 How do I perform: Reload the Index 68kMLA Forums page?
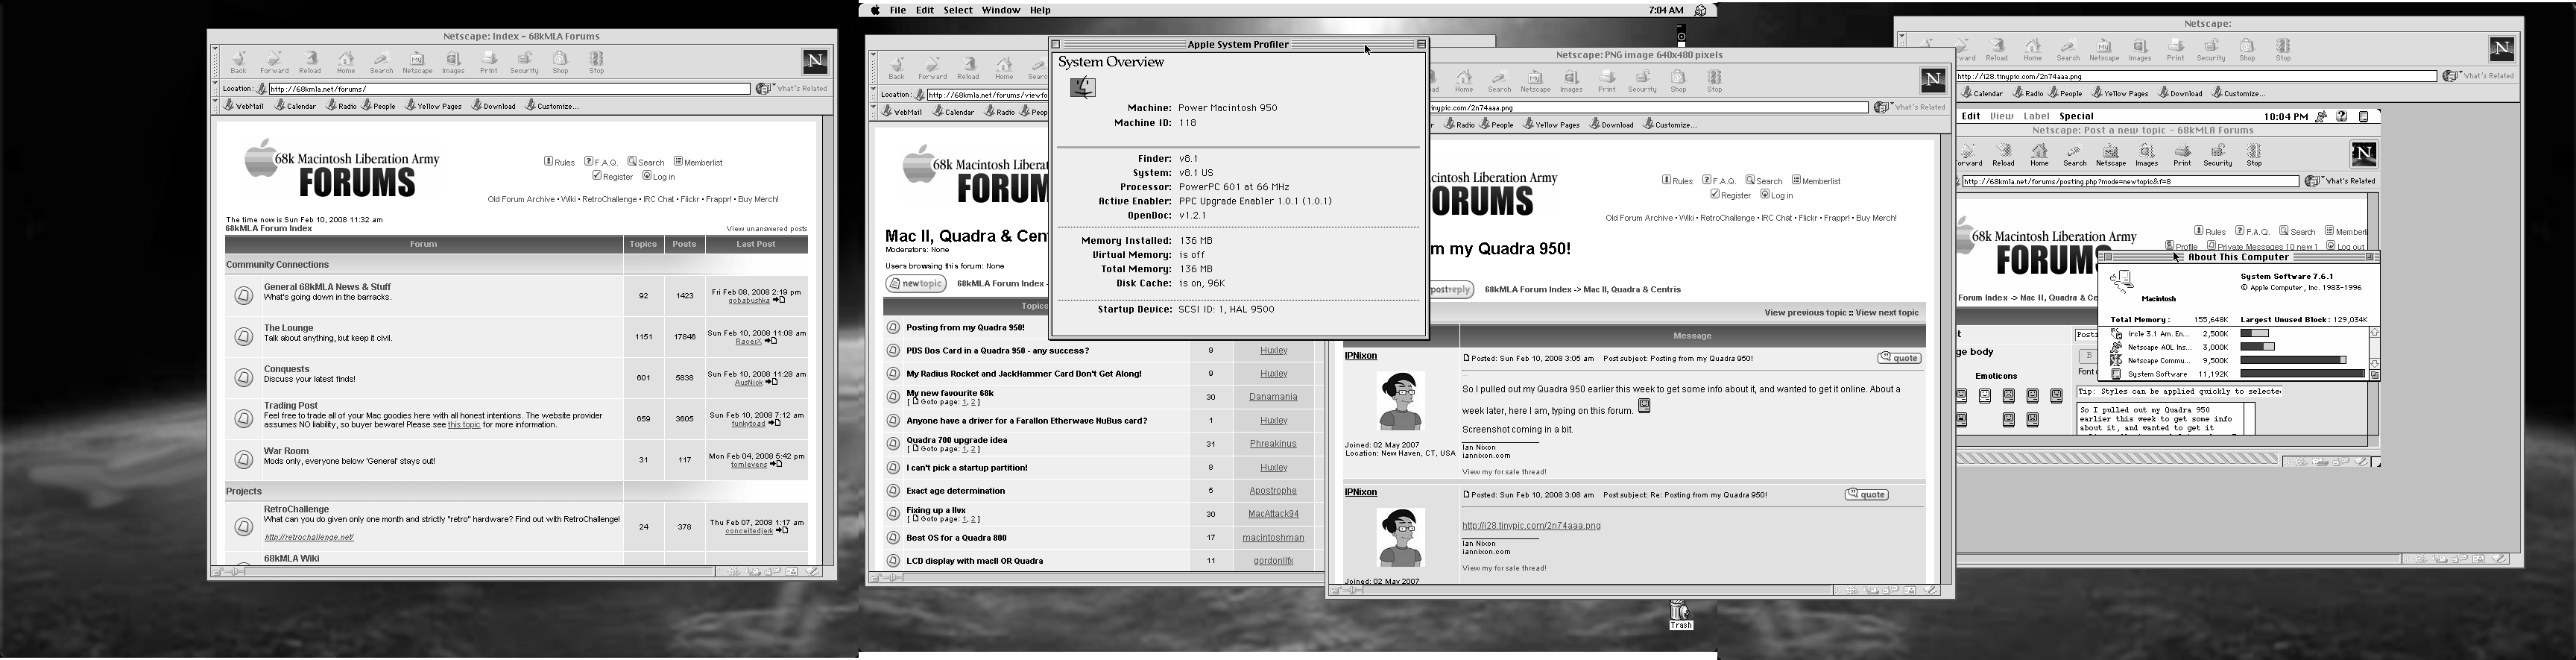[x=310, y=62]
